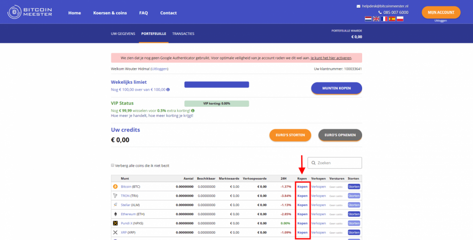
Task: Click Uitloggen link next to welcome message
Action: click(x=159, y=69)
